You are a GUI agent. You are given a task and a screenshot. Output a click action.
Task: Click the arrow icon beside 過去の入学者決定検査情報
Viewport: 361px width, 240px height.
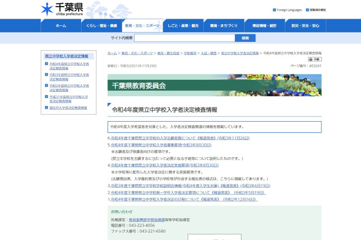[x=46, y=108]
